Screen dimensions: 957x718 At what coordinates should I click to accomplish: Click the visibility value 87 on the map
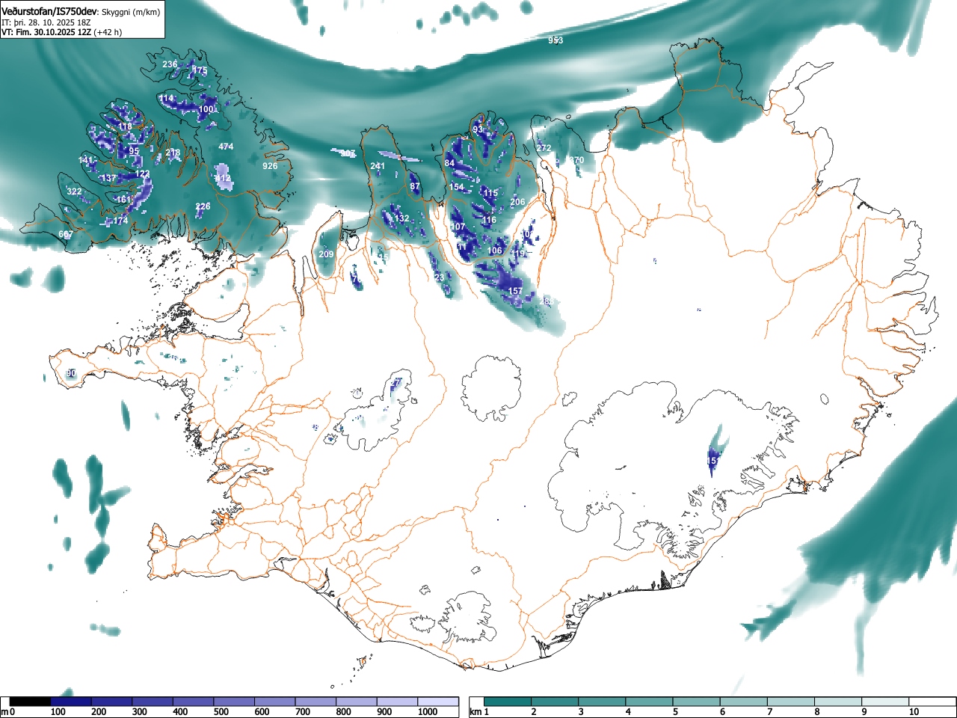tap(415, 187)
